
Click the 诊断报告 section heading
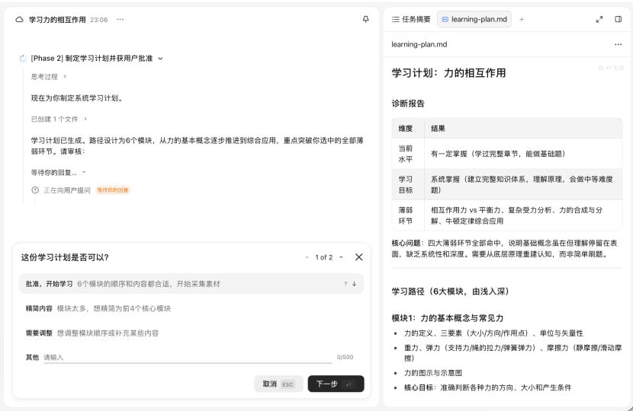pyautogui.click(x=408, y=104)
